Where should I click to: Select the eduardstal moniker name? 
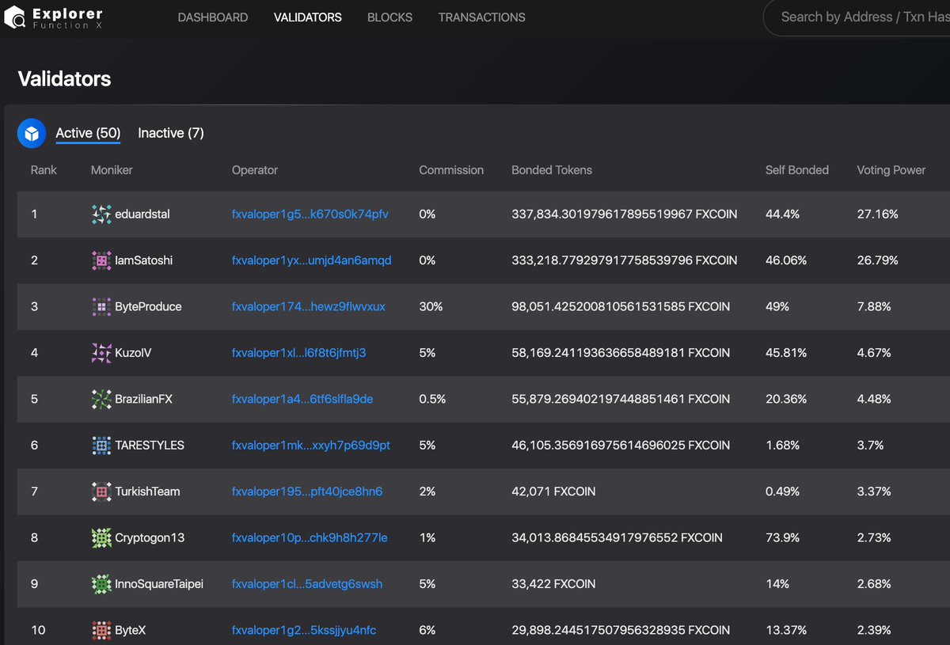tap(142, 214)
